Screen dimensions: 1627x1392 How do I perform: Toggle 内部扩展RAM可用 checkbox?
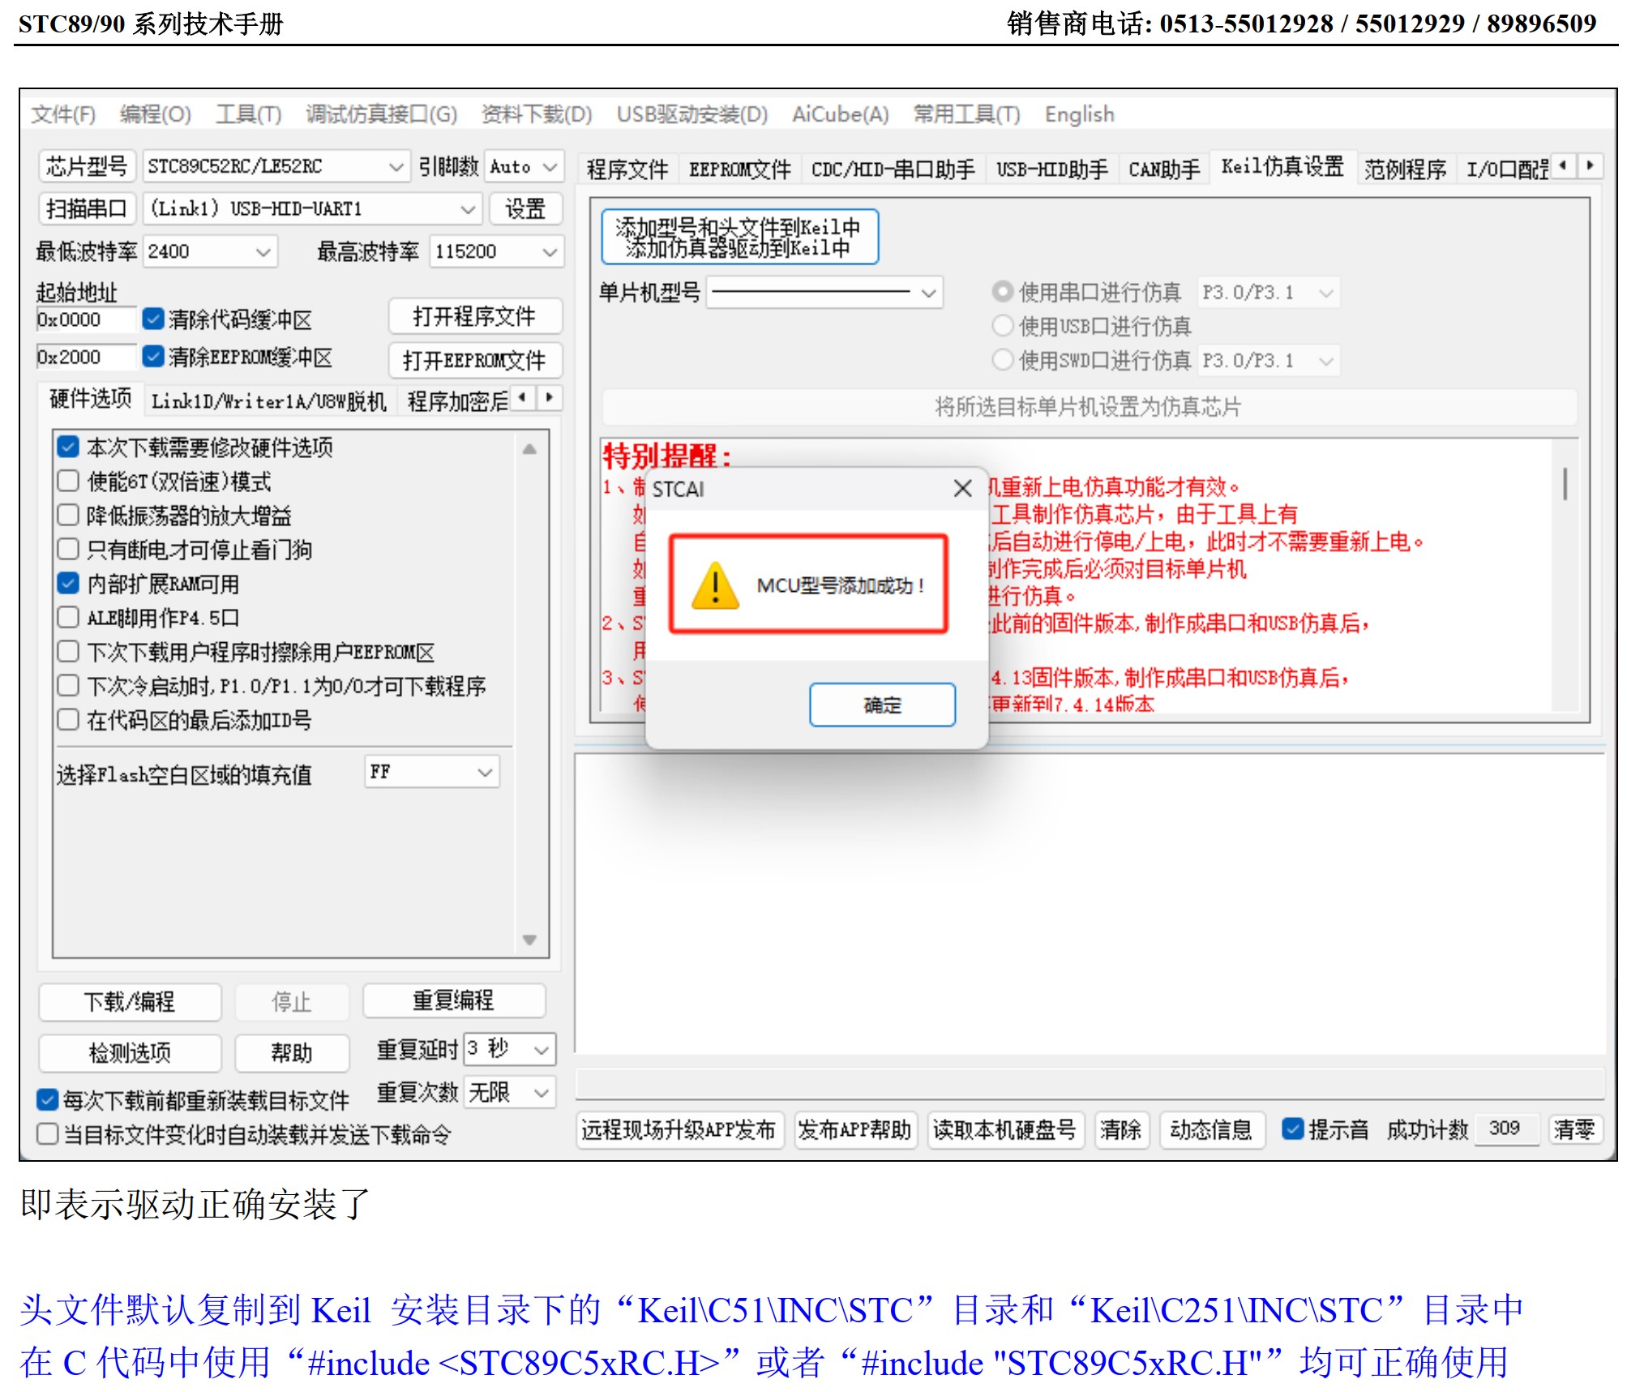pos(68,583)
